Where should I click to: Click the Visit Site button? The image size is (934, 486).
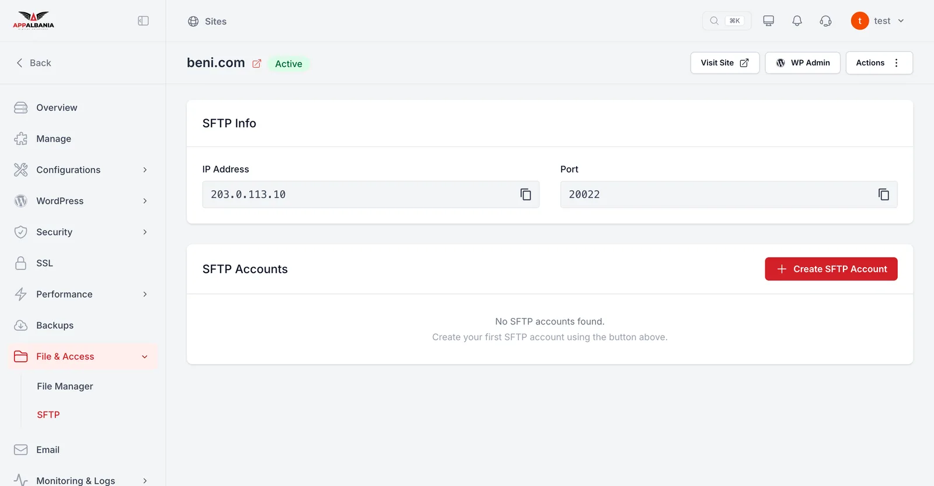point(725,63)
